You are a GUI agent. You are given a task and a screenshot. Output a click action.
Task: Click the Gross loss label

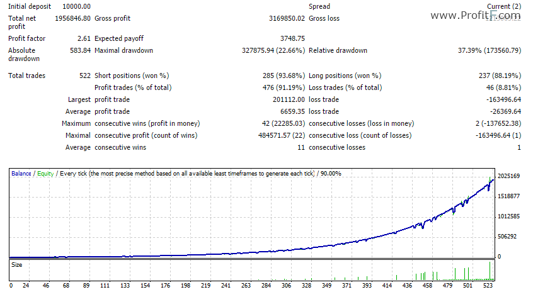click(324, 18)
